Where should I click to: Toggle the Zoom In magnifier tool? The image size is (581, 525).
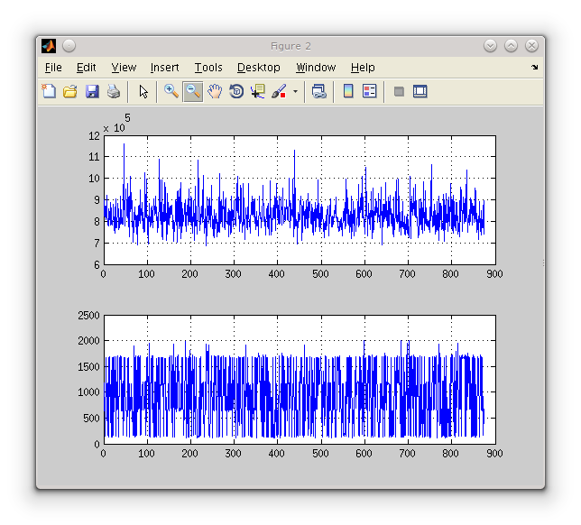[x=171, y=91]
